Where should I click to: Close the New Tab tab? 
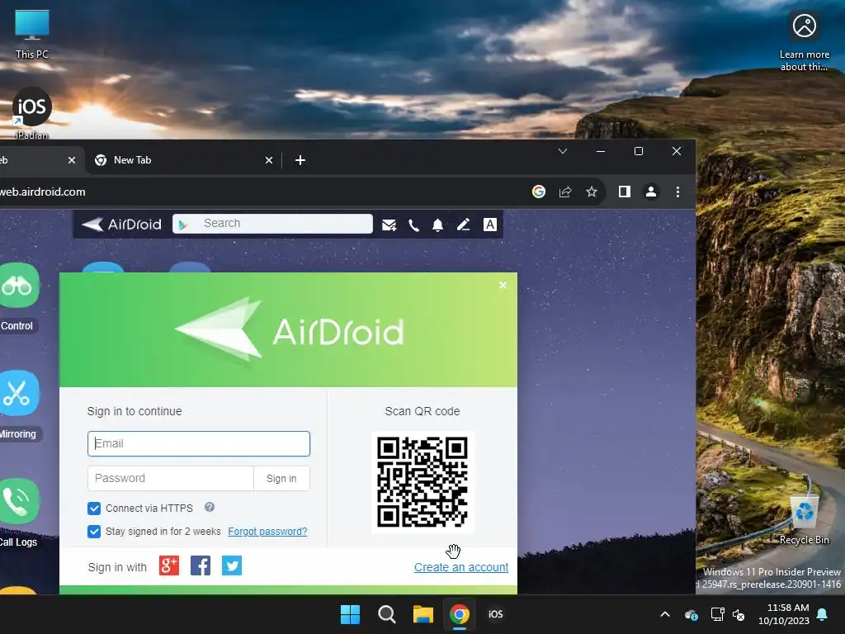click(x=269, y=160)
